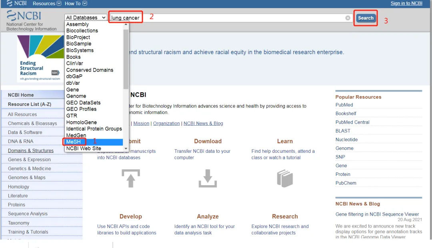Open Data & Software sidebar item

tap(25, 132)
